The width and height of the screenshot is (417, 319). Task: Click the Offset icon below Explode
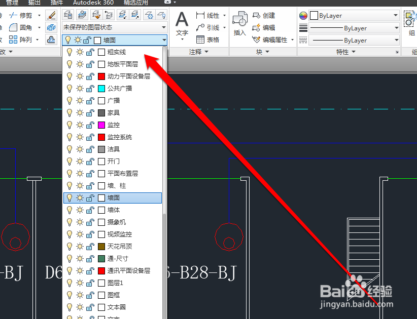[x=51, y=40]
